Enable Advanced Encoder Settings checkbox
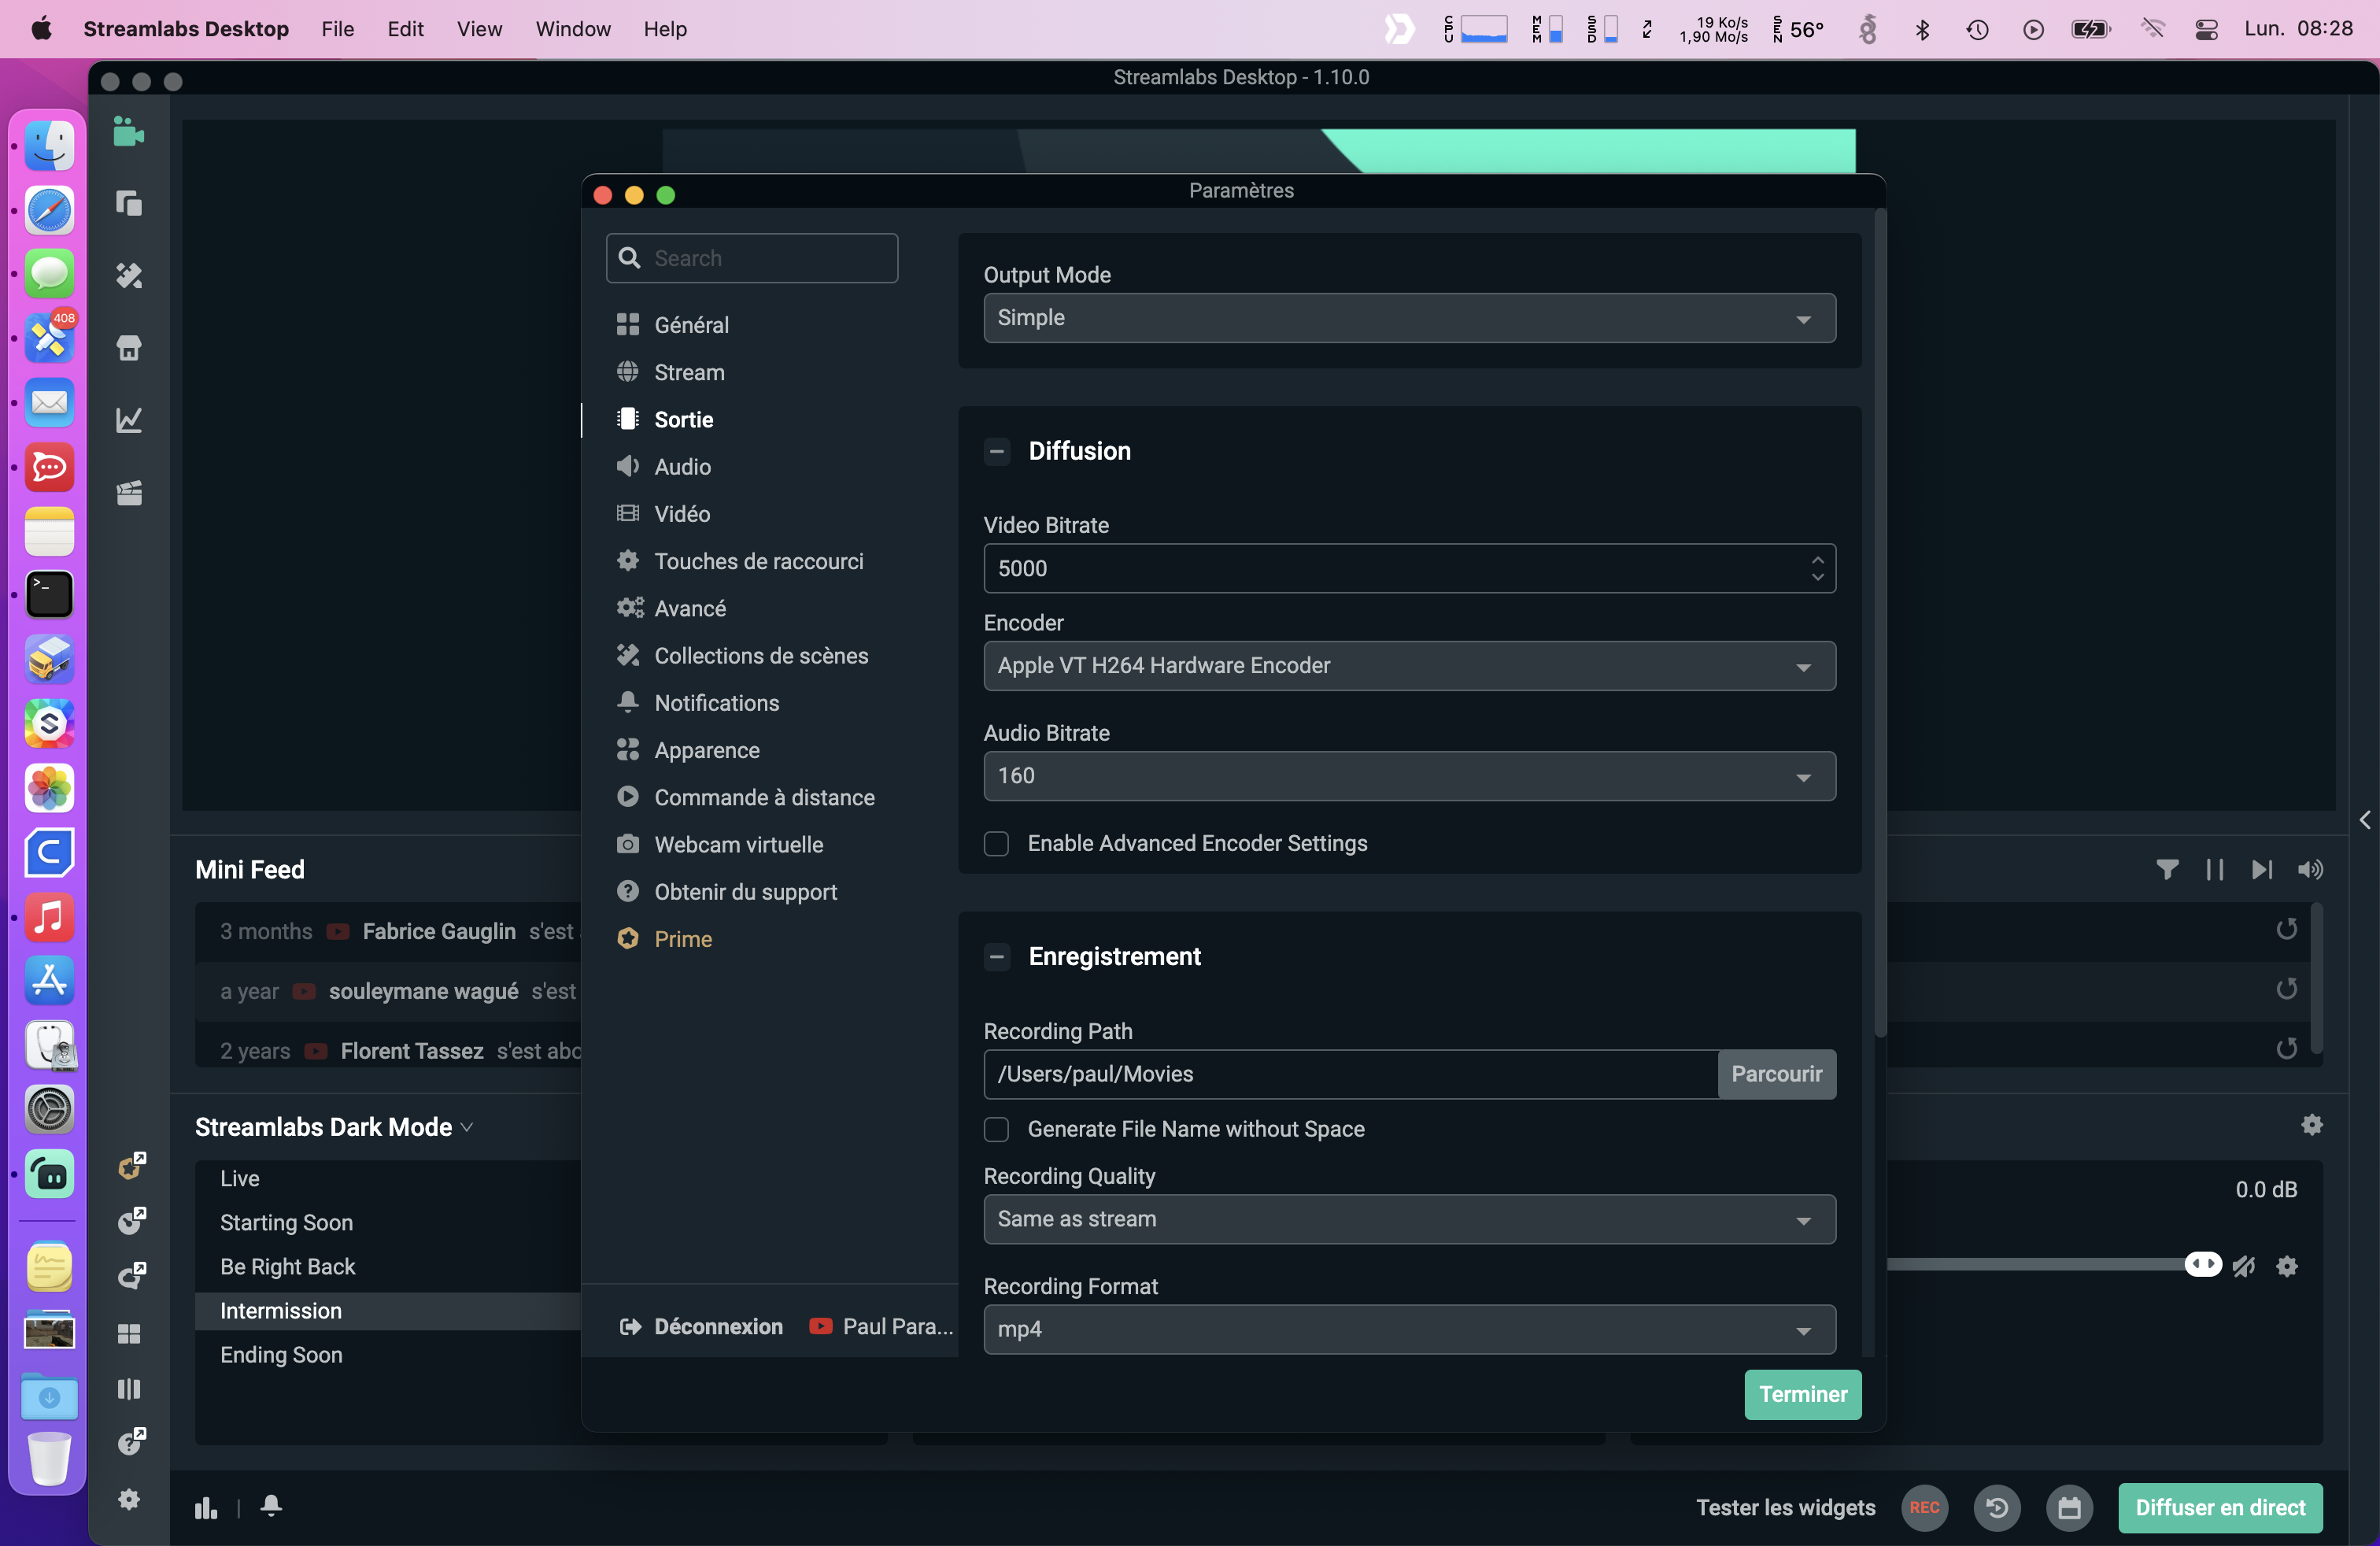 pos(996,844)
